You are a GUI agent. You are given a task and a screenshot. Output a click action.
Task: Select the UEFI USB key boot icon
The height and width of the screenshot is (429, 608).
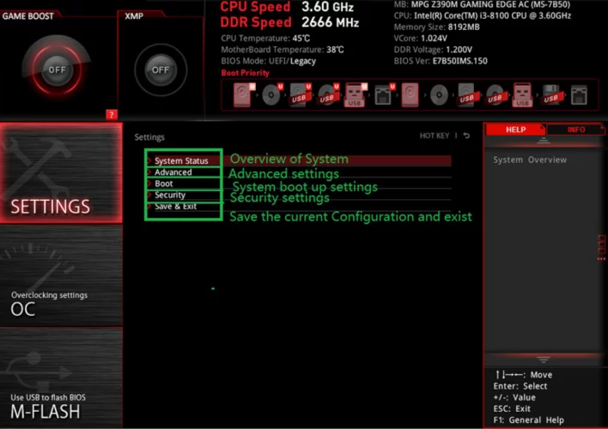point(356,94)
